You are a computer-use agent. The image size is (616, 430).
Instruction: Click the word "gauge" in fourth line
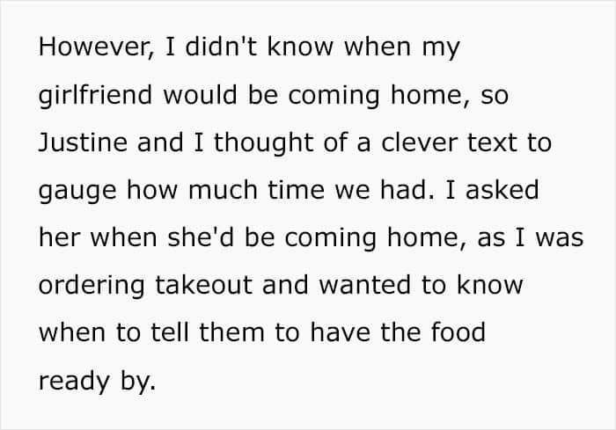pyautogui.click(x=77, y=191)
